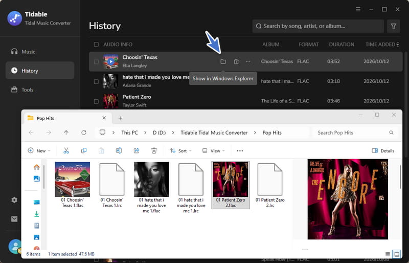Delete Choosin' Texas entry with trash icon

click(x=236, y=61)
